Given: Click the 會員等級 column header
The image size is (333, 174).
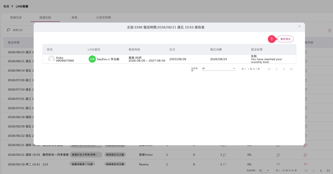Looking at the screenshot, I should (x=134, y=49).
